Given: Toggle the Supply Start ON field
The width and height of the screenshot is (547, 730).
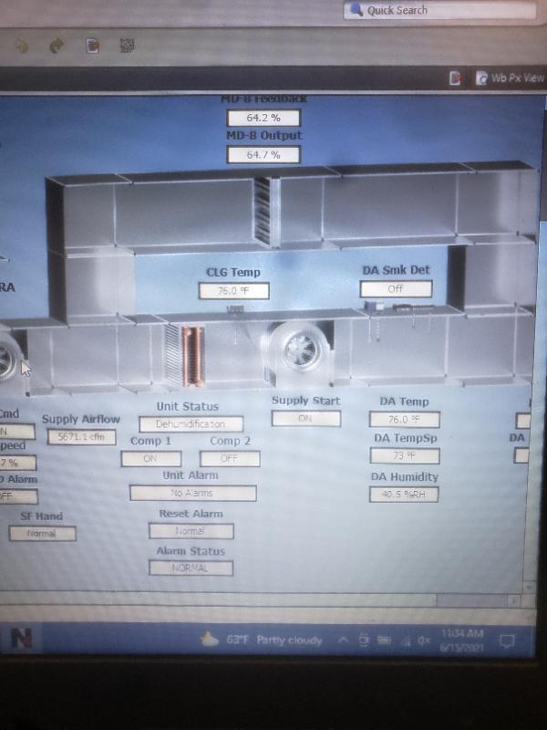Looking at the screenshot, I should pos(305,419).
